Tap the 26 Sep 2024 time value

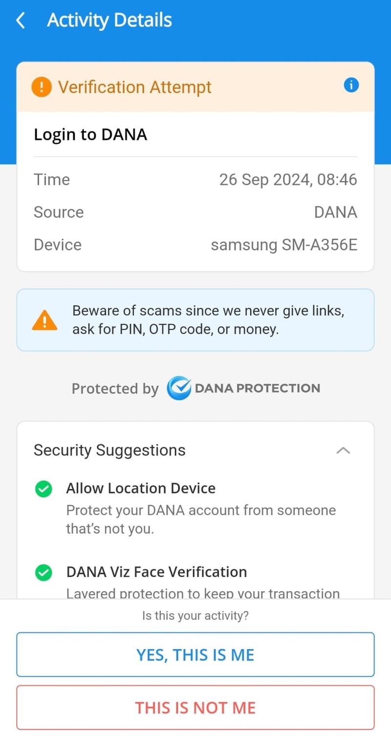click(288, 180)
